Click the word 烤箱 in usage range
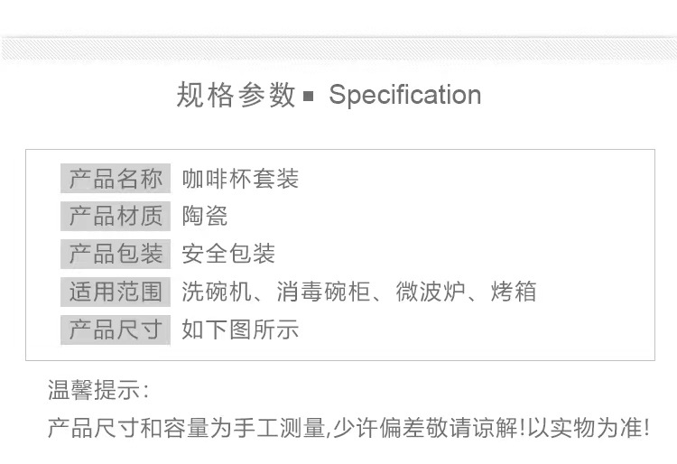This screenshot has width=677, height=464. 515,292
